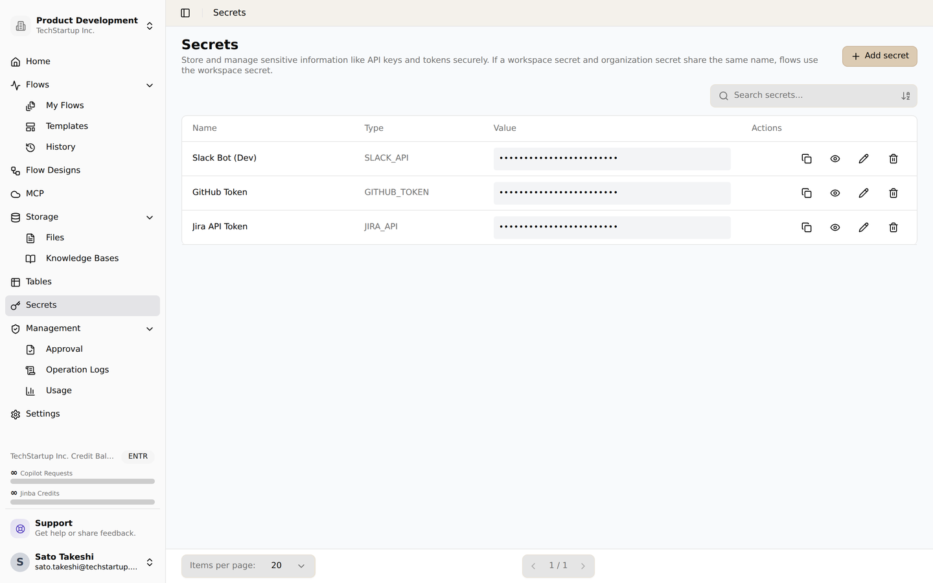Go to the previous page
The image size is (933, 583).
(x=533, y=566)
